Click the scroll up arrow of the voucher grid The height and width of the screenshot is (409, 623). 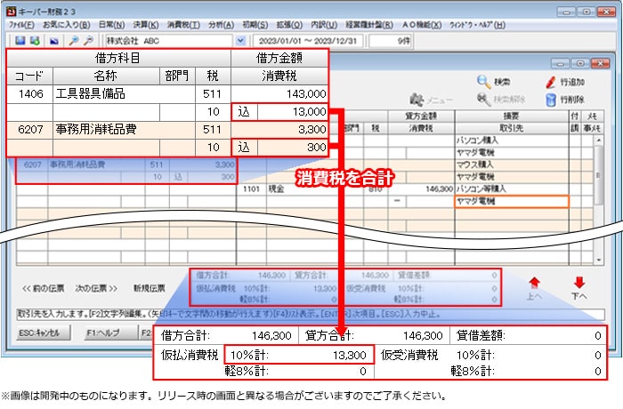click(598, 140)
